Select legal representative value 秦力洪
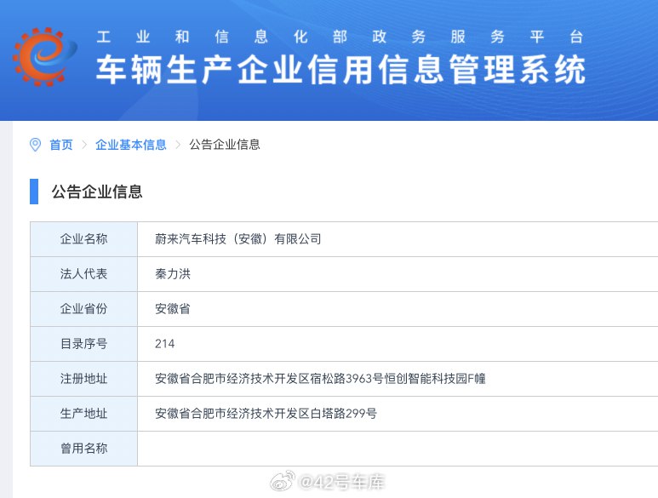This screenshot has width=658, height=498. (173, 274)
